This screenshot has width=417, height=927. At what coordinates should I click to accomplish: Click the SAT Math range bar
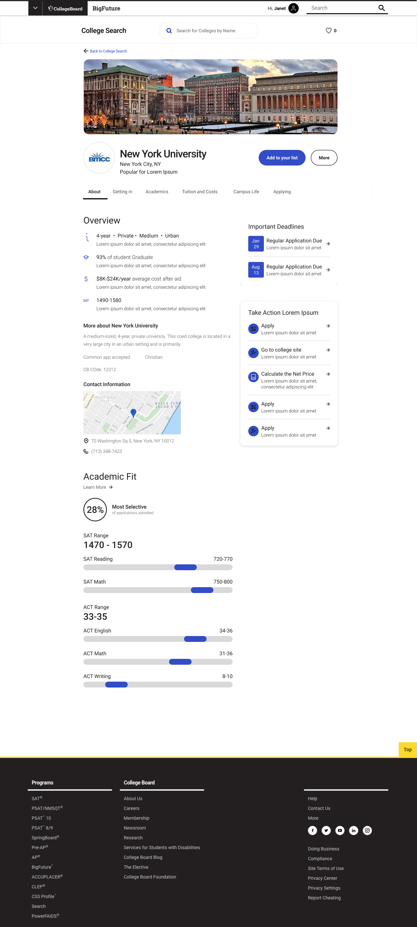coord(158,590)
